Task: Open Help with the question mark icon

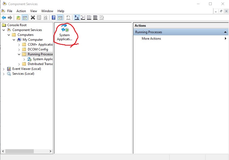Action: [x=53, y=18]
